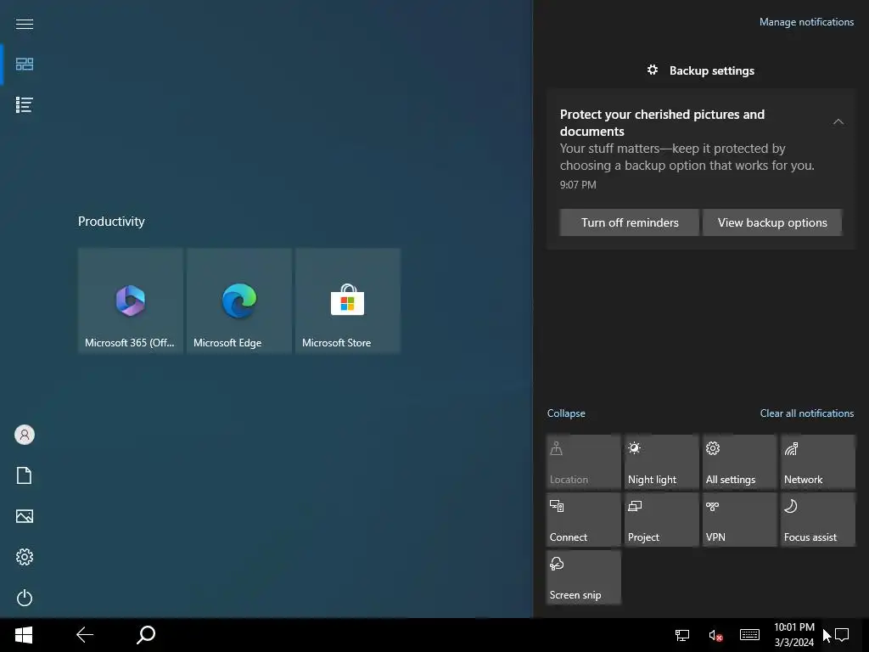869x652 pixels.
Task: Click the taskbar Back arrow
Action: click(85, 635)
